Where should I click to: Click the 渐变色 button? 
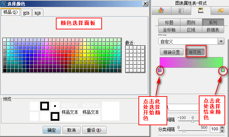click(195, 52)
